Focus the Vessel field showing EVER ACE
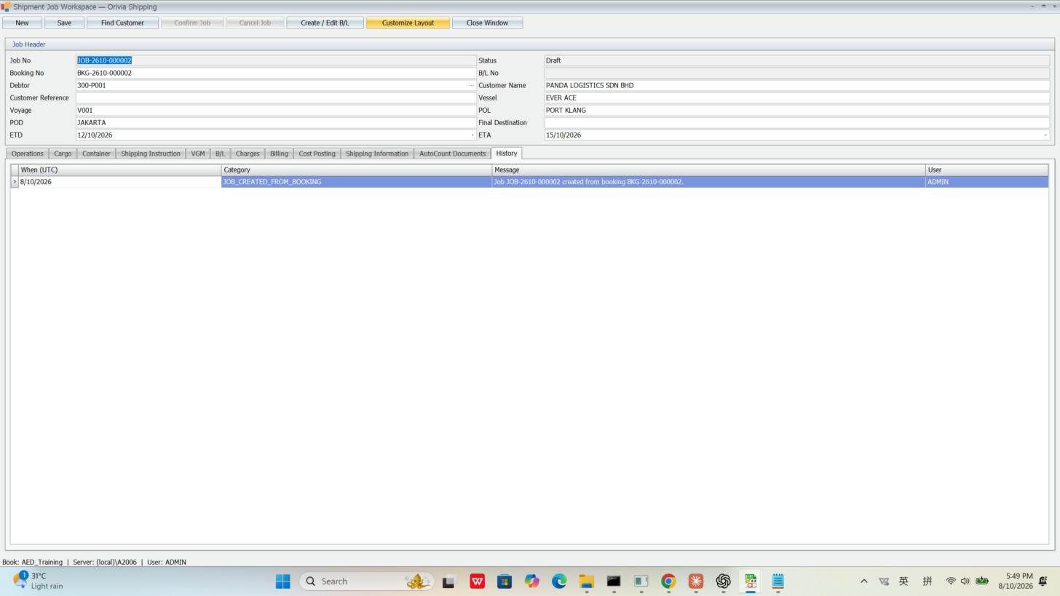The image size is (1060, 596). [797, 98]
